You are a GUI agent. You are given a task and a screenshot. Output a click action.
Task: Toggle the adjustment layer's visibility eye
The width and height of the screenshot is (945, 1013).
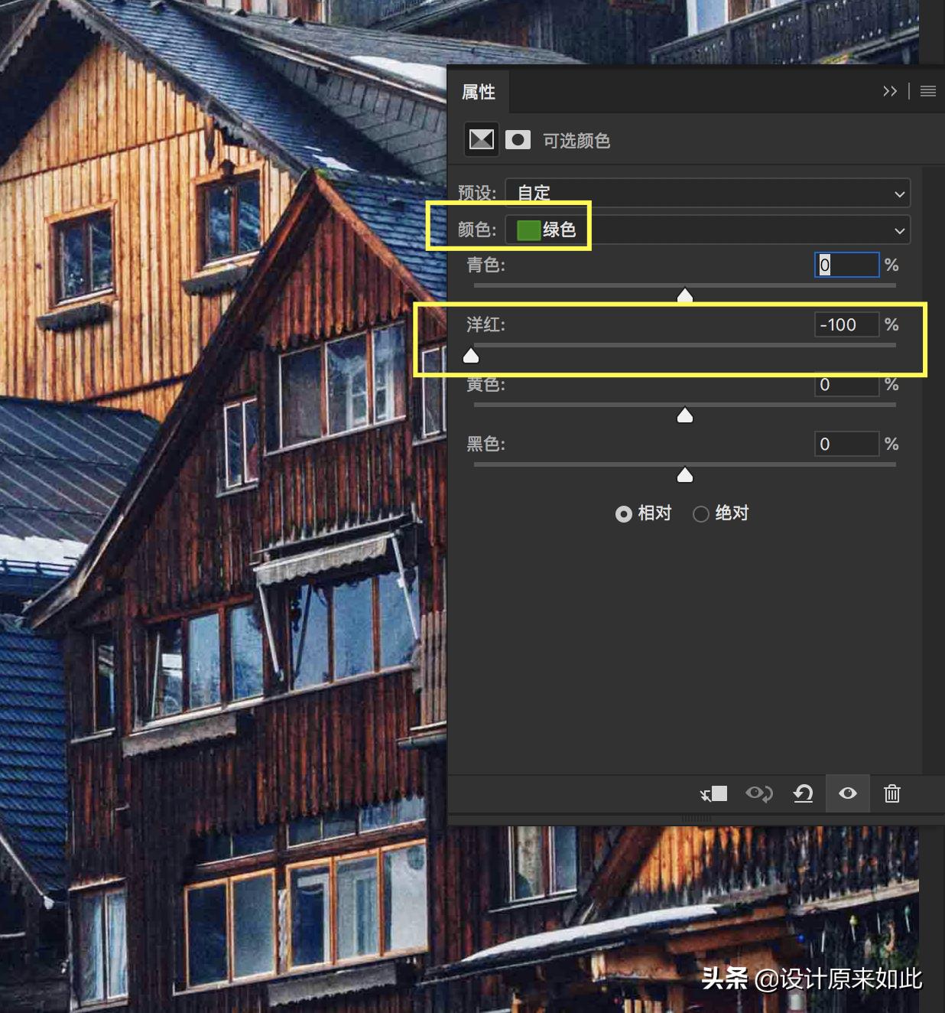pyautogui.click(x=847, y=793)
